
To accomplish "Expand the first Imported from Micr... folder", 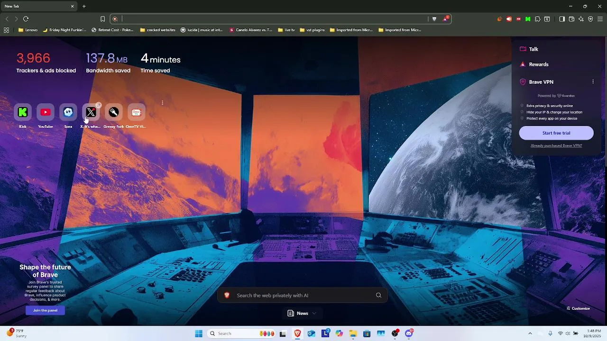I will tap(351, 30).
